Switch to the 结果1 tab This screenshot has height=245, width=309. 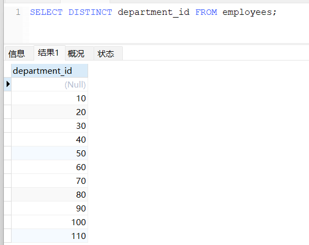point(50,53)
